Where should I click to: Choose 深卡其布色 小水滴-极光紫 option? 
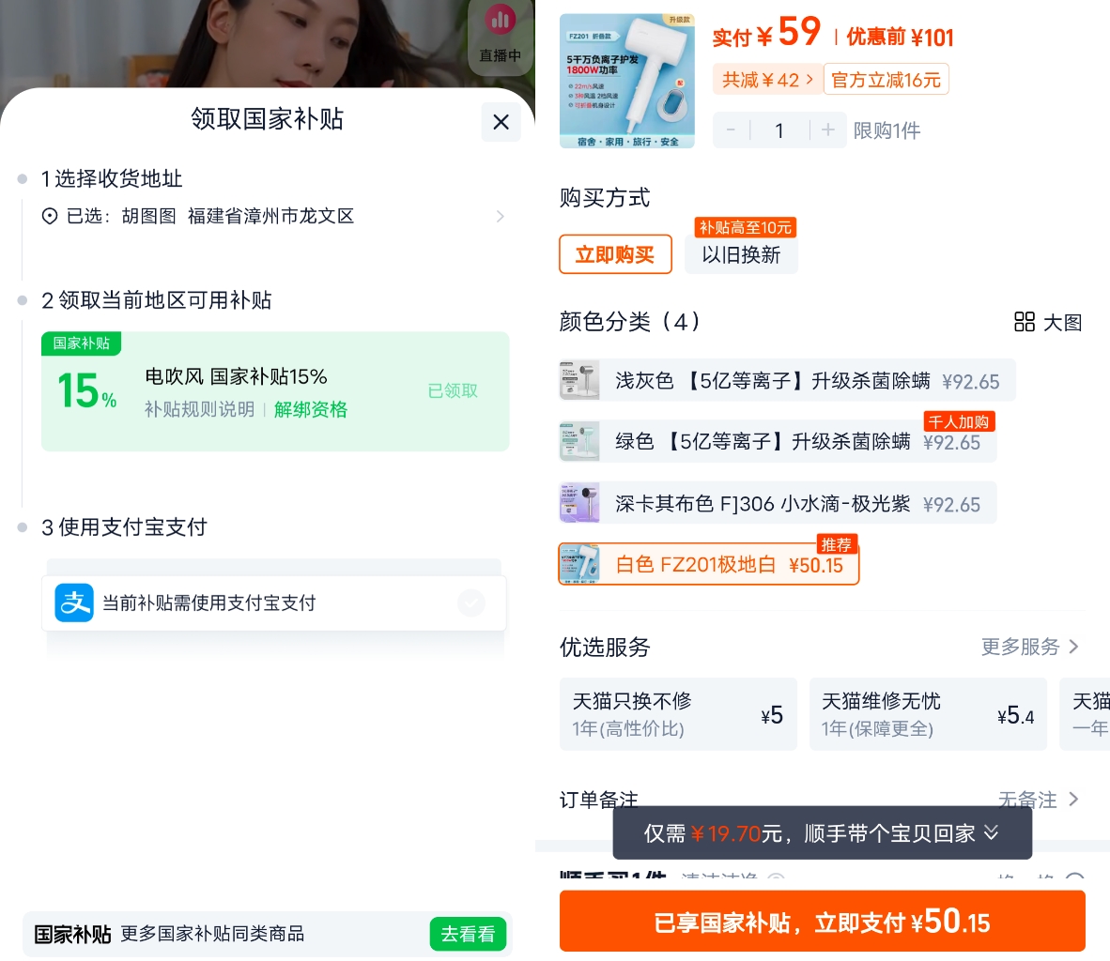click(x=778, y=503)
